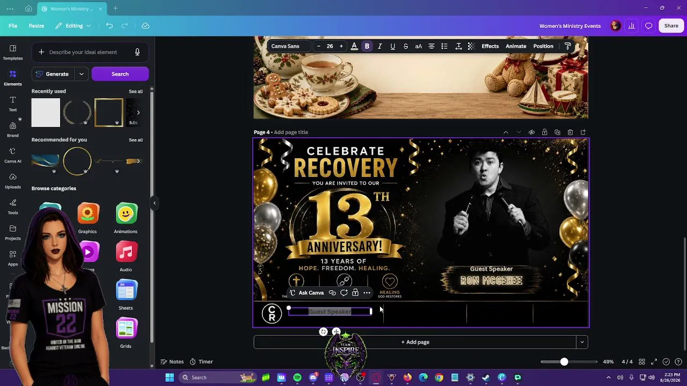Toggle uppercase text formatting
The height and width of the screenshot is (386, 687).
[x=419, y=46]
